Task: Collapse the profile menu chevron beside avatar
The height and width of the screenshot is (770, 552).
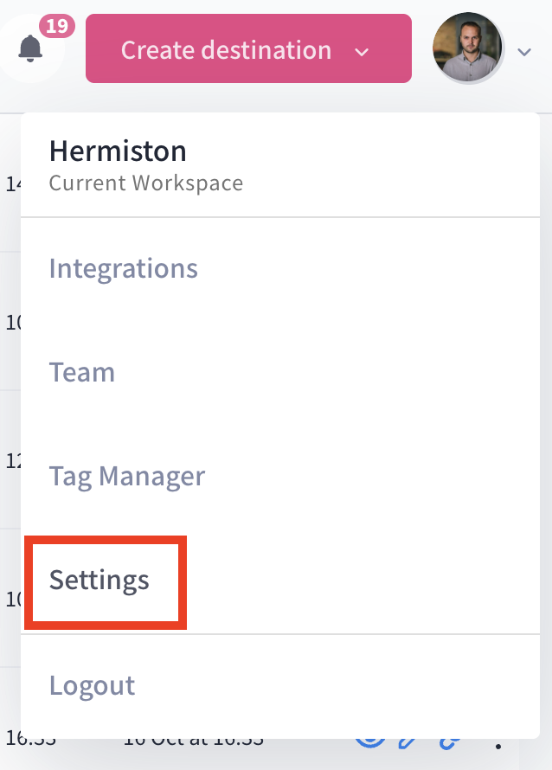Action: click(x=523, y=52)
